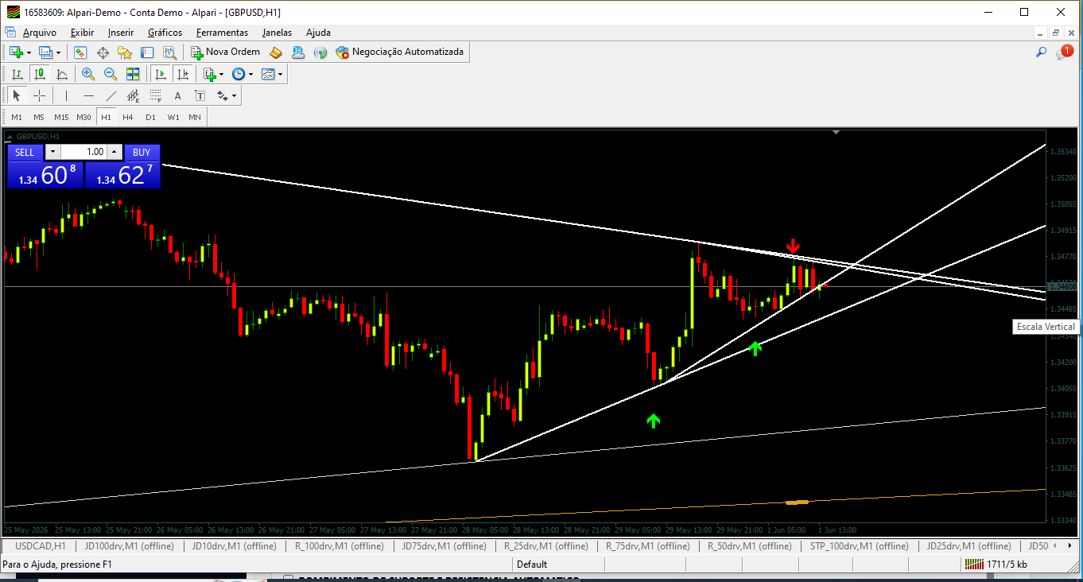Tile chart windows with grid icon
Image resolution: width=1083 pixels, height=582 pixels.
coord(133,74)
